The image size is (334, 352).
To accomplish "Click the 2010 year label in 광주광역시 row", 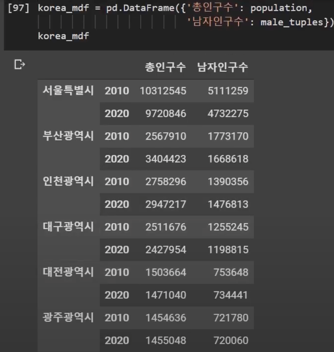I will [x=117, y=318].
